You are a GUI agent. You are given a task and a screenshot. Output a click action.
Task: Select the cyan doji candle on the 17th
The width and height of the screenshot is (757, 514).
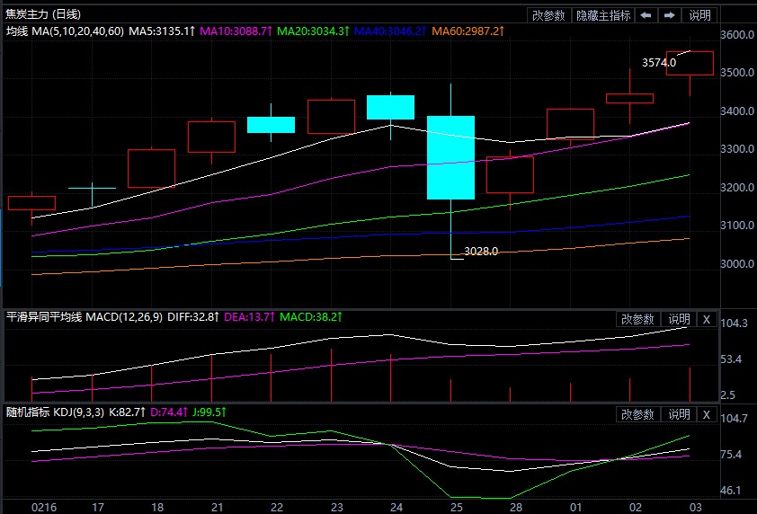point(93,188)
